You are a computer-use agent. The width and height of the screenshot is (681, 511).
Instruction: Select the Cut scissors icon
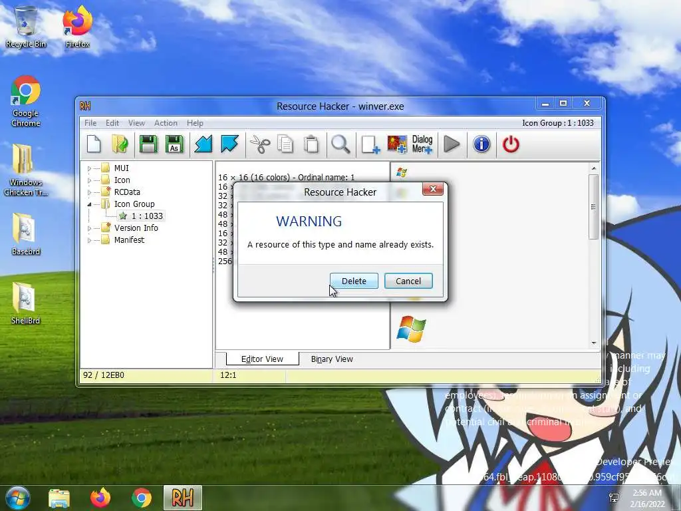[x=260, y=144]
